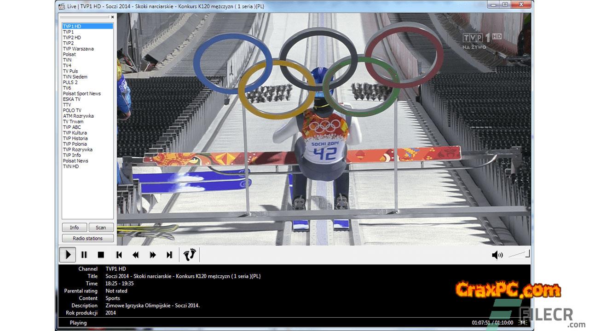Mute audio with the speaker icon
Viewport: 589px width, 331px height.
[497, 255]
